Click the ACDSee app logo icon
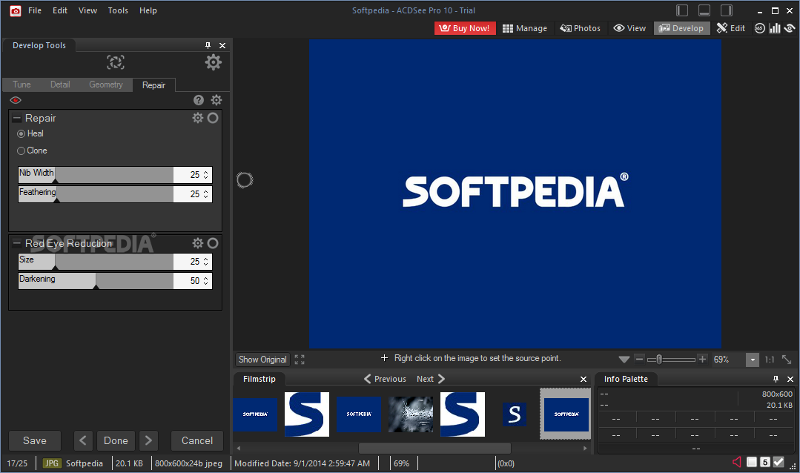The height and width of the screenshot is (473, 800). coord(16,10)
